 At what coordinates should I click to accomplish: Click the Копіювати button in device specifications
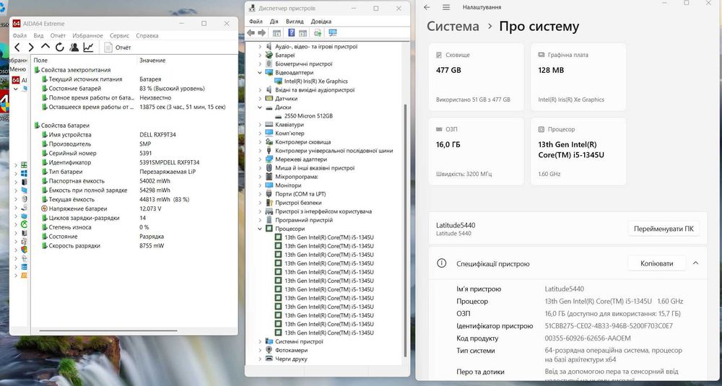pos(656,263)
